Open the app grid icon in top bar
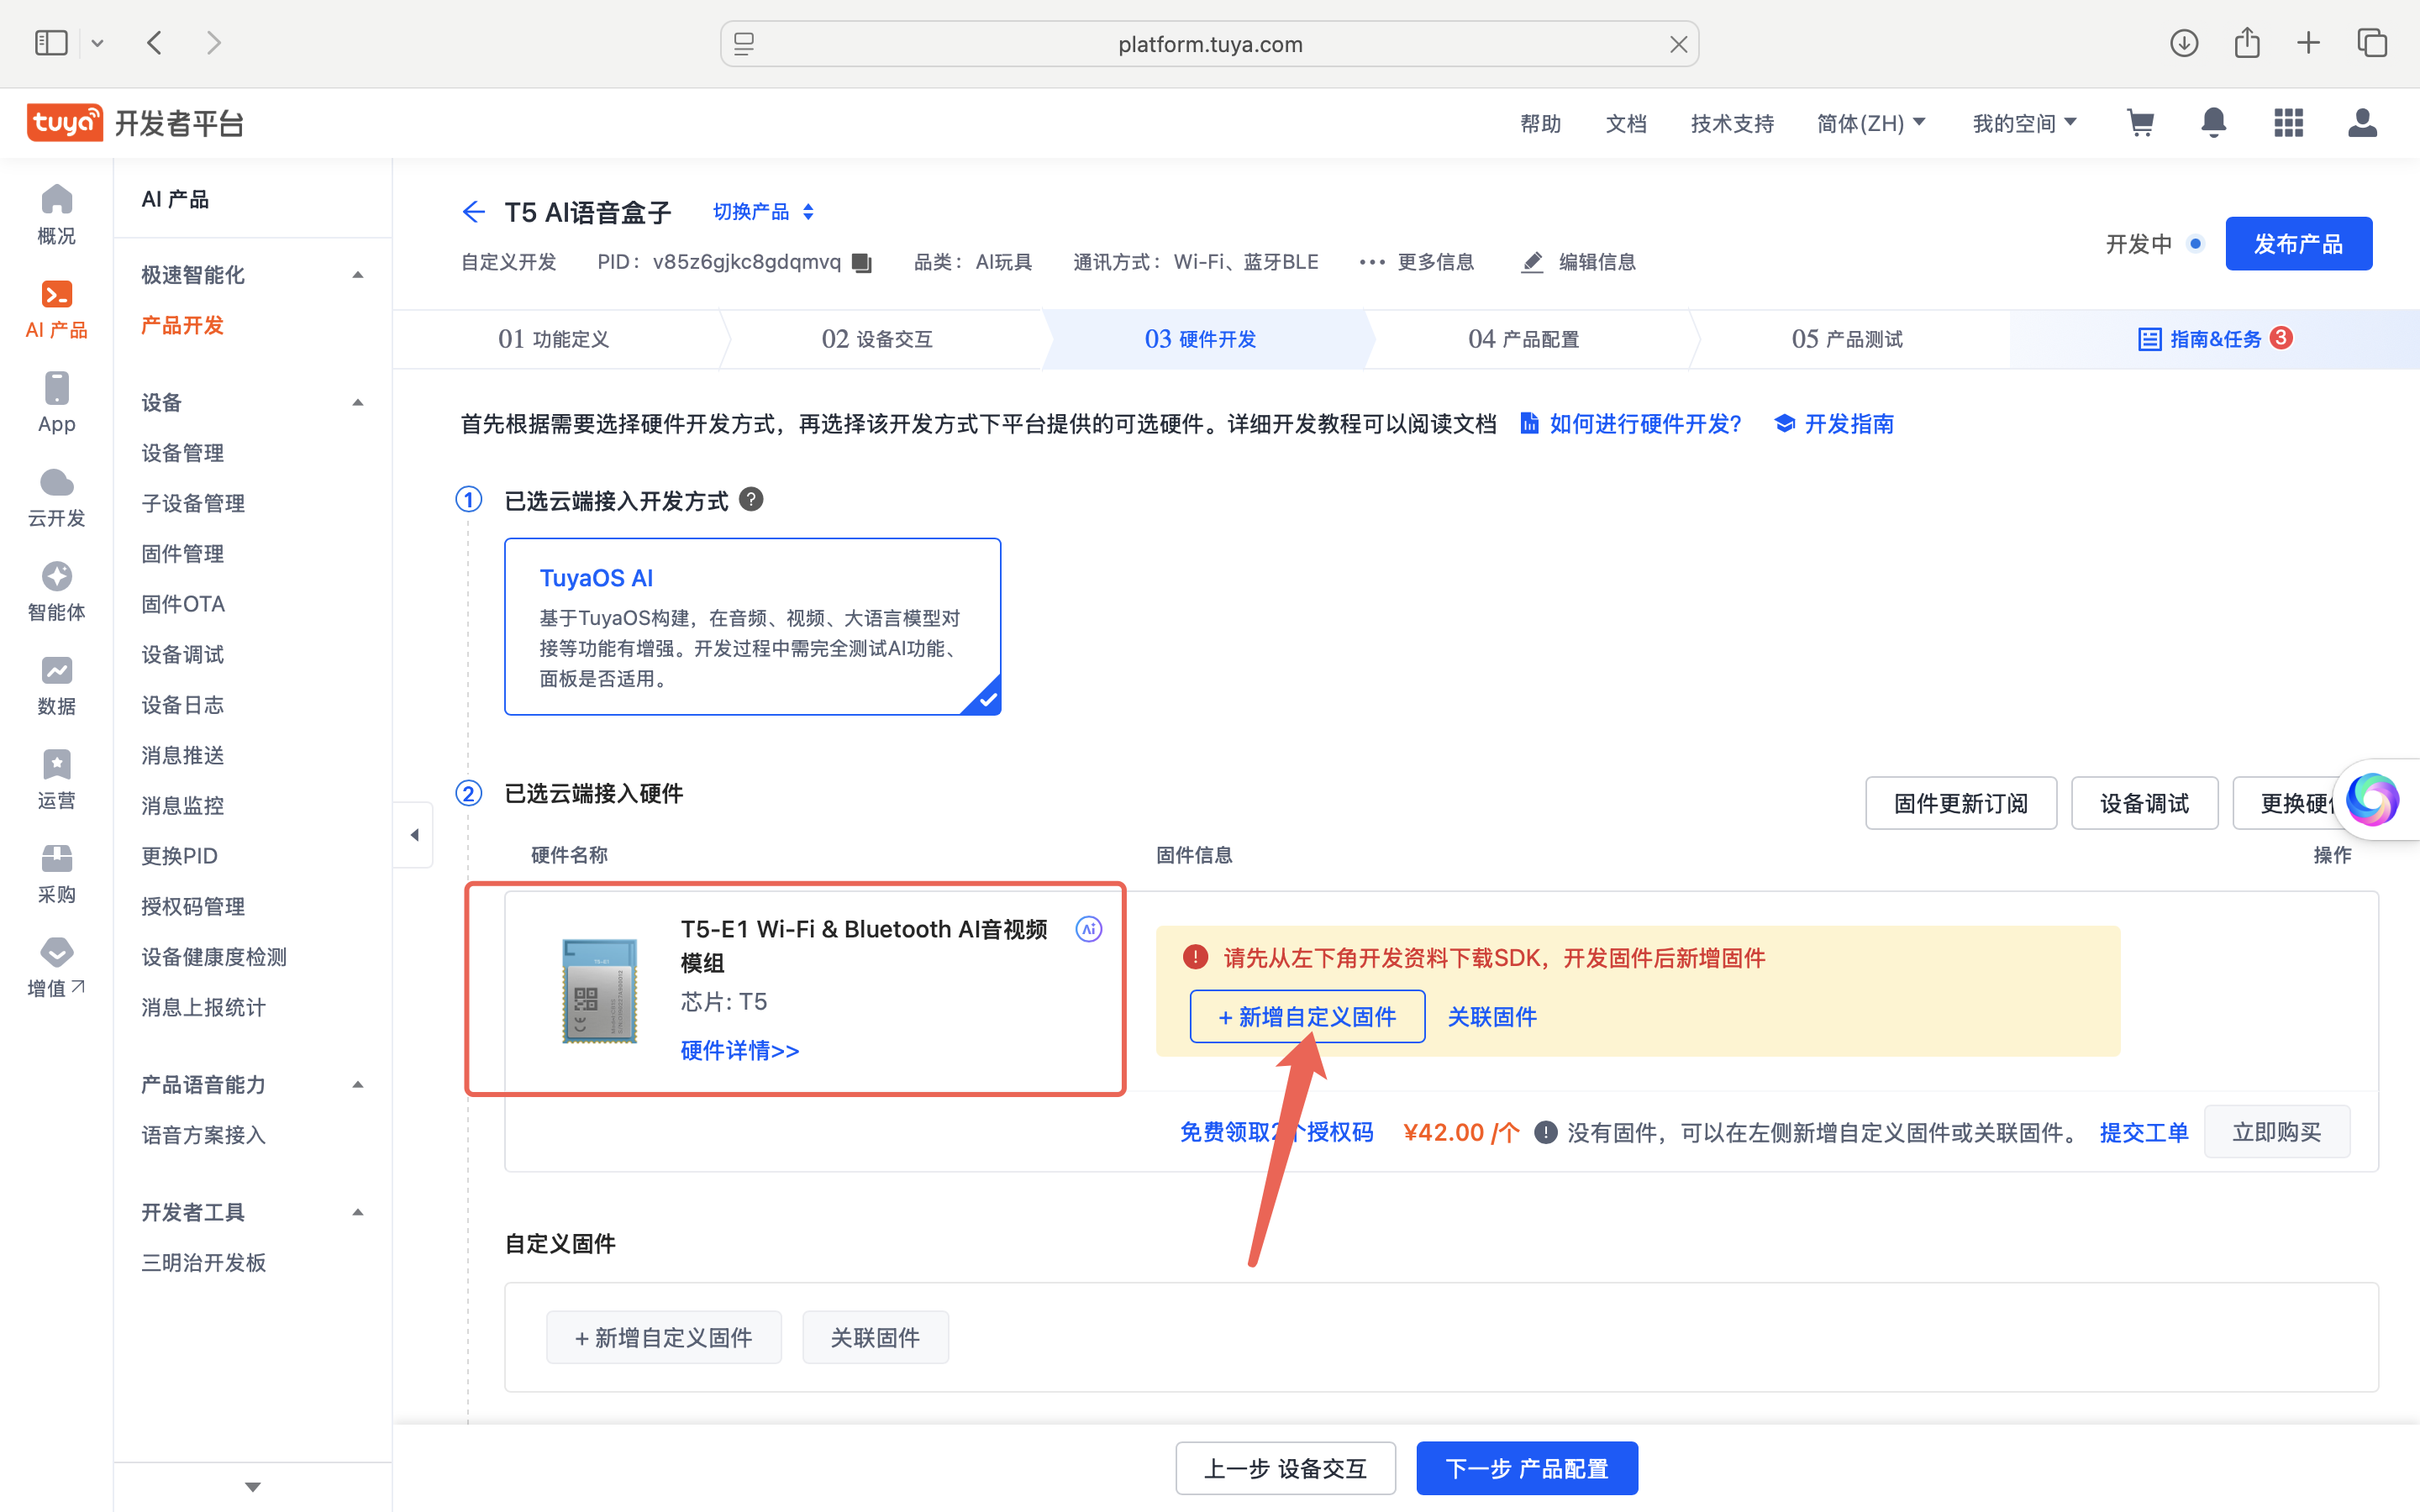 pyautogui.click(x=2288, y=122)
